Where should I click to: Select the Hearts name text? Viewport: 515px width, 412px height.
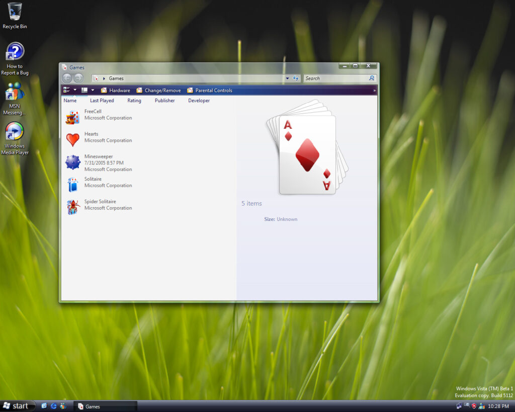click(92, 134)
